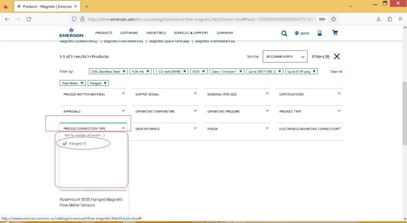Open the Magnetic Spare Parts category link
Screen dimensions: 407x223
169,41
